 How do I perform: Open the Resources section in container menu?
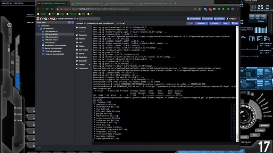[x=82, y=35]
